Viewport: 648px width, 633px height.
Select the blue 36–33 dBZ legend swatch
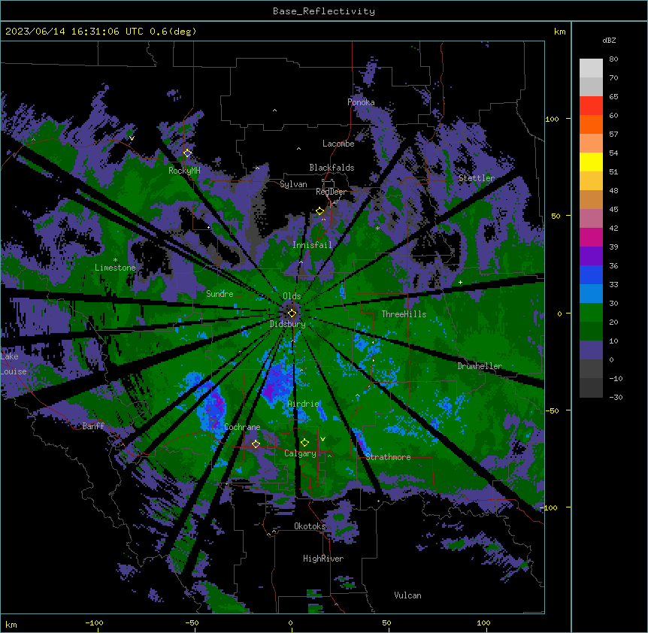(x=591, y=274)
